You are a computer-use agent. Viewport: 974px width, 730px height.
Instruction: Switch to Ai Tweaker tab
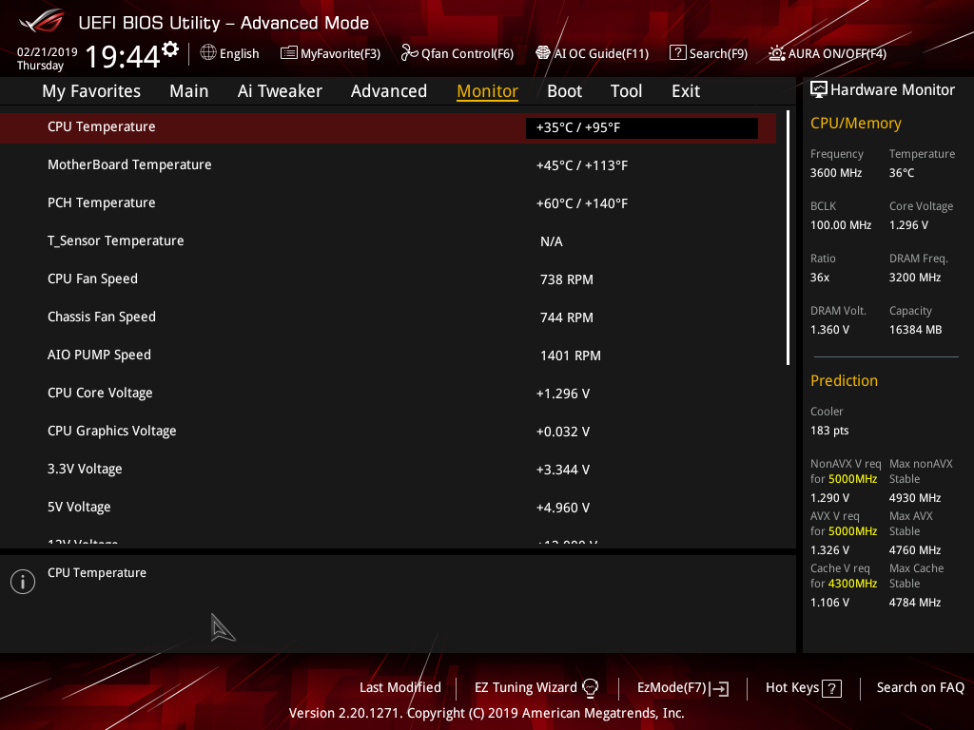(280, 91)
